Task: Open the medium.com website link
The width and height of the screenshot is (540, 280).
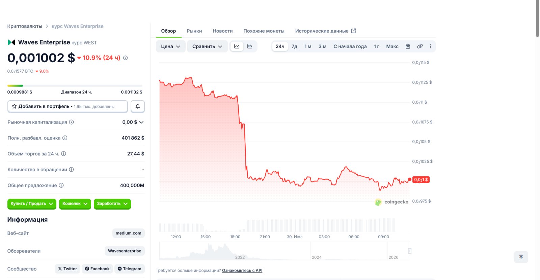Action: click(129, 233)
